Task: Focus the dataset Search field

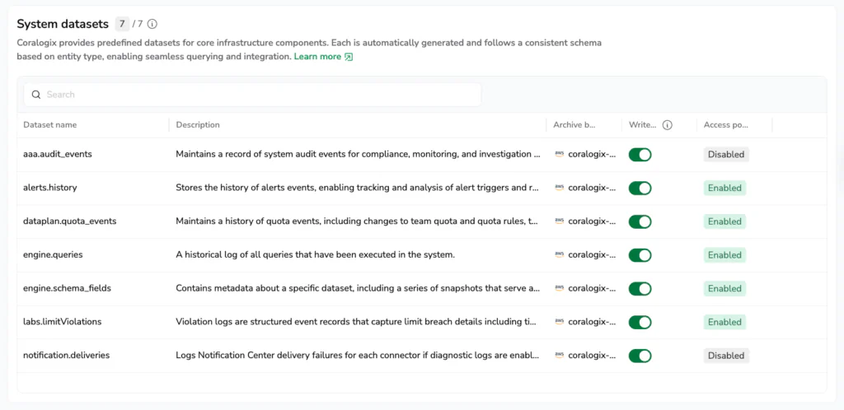Action: [256, 95]
